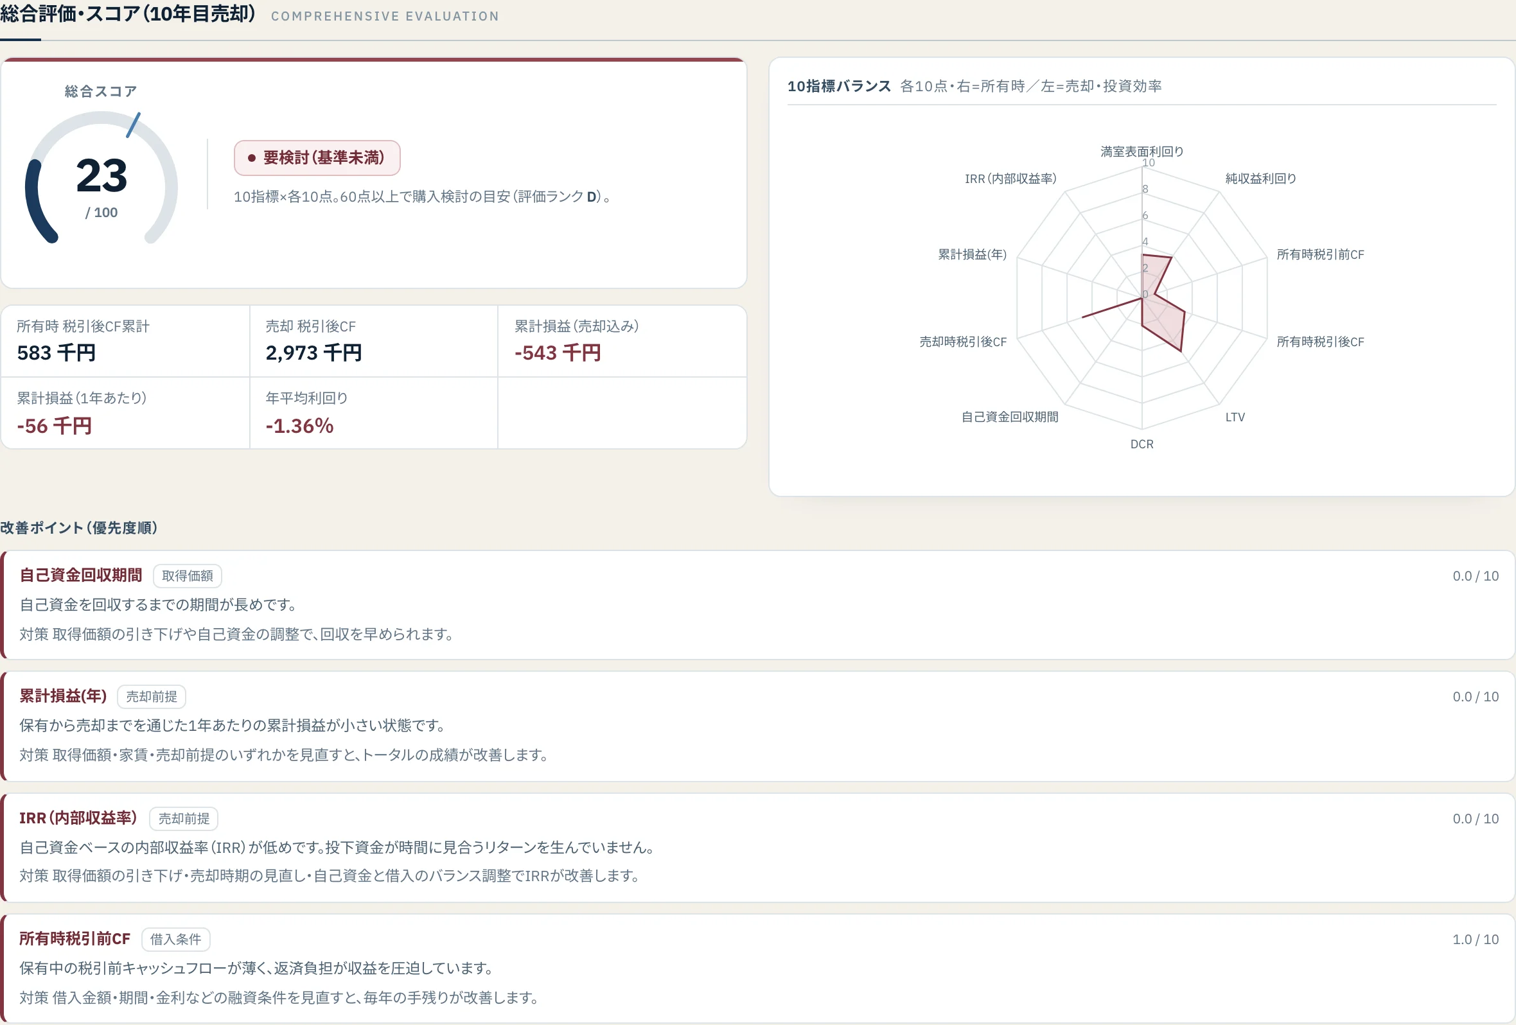Select the 売却 税引後CF value 2,973 千円
Screen dimensions: 1516x1025
pos(313,353)
